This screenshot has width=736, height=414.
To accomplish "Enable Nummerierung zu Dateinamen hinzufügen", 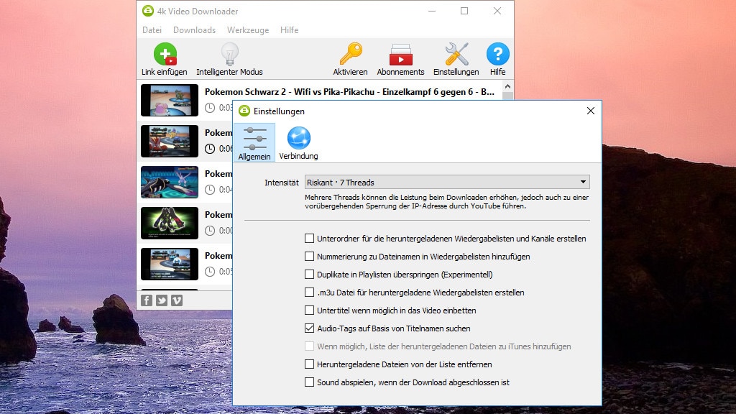I will (309, 257).
